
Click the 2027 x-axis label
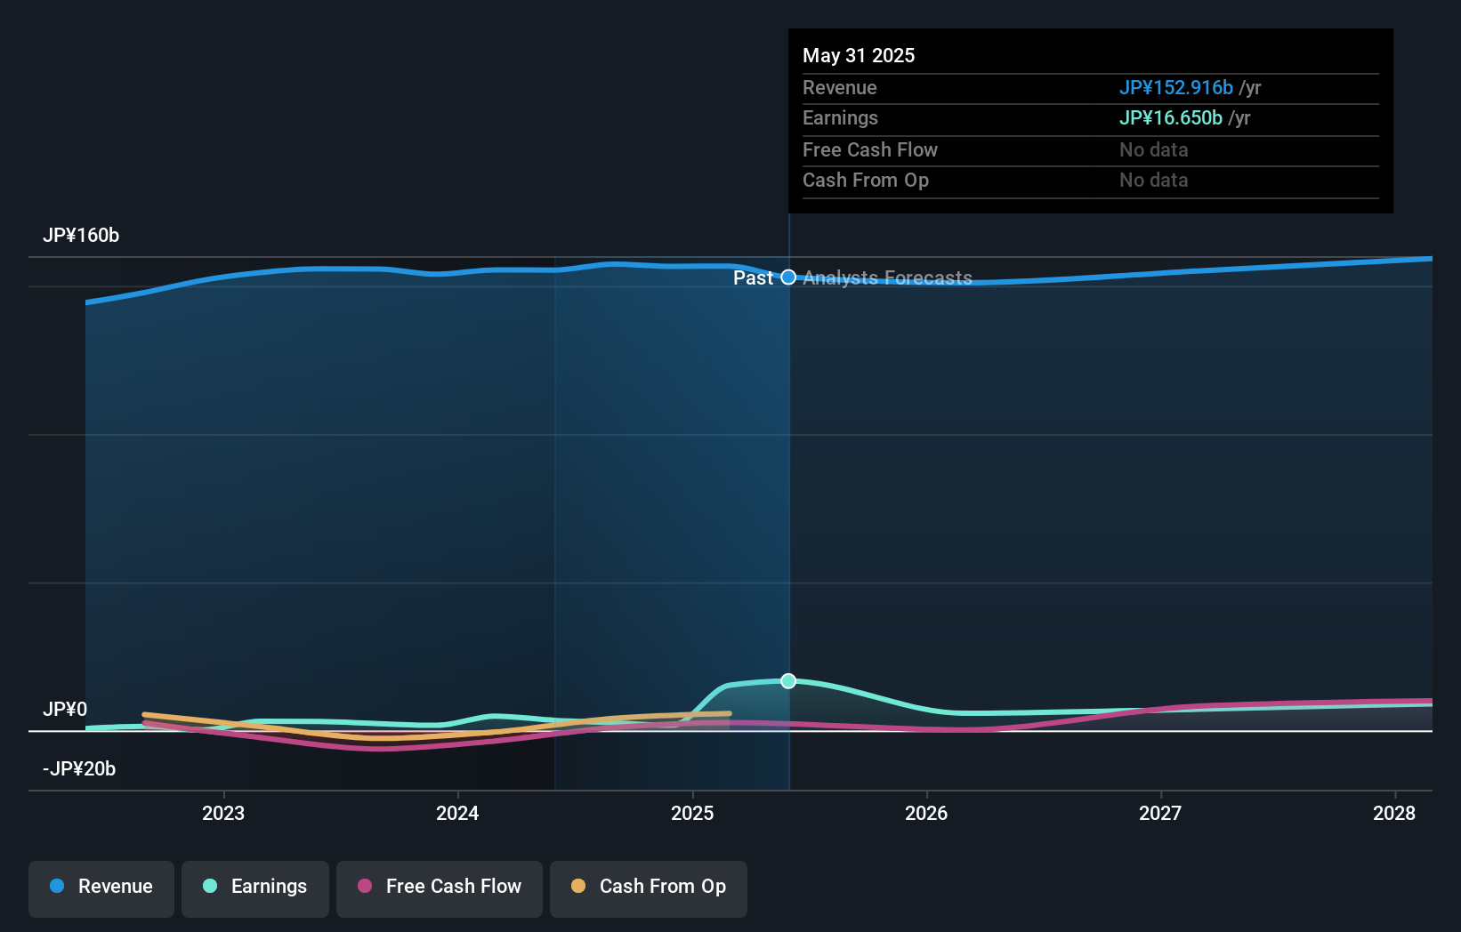pos(1160,813)
